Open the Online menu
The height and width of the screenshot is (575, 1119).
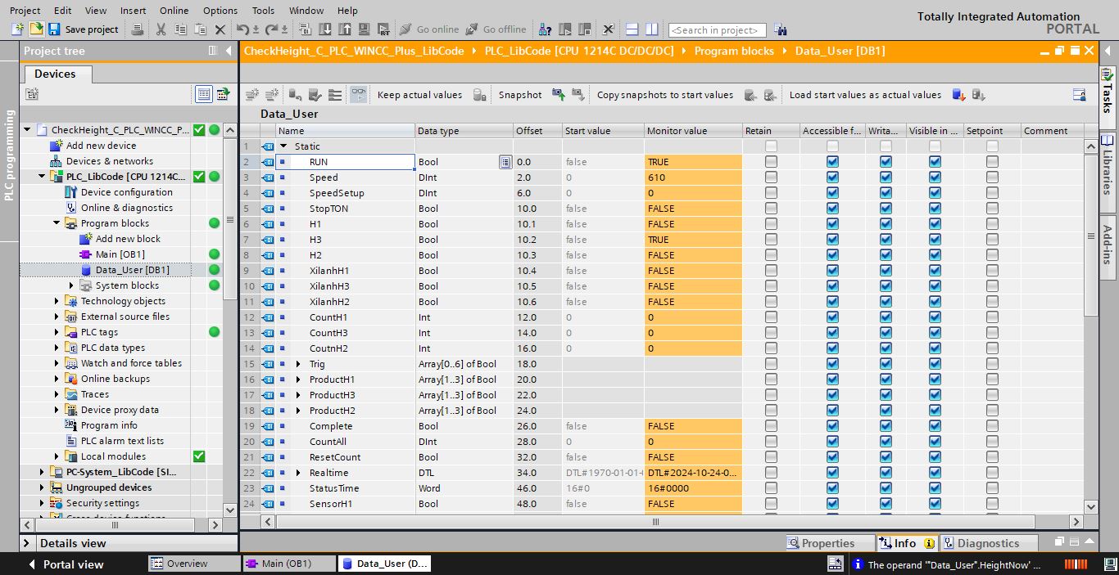click(x=174, y=11)
